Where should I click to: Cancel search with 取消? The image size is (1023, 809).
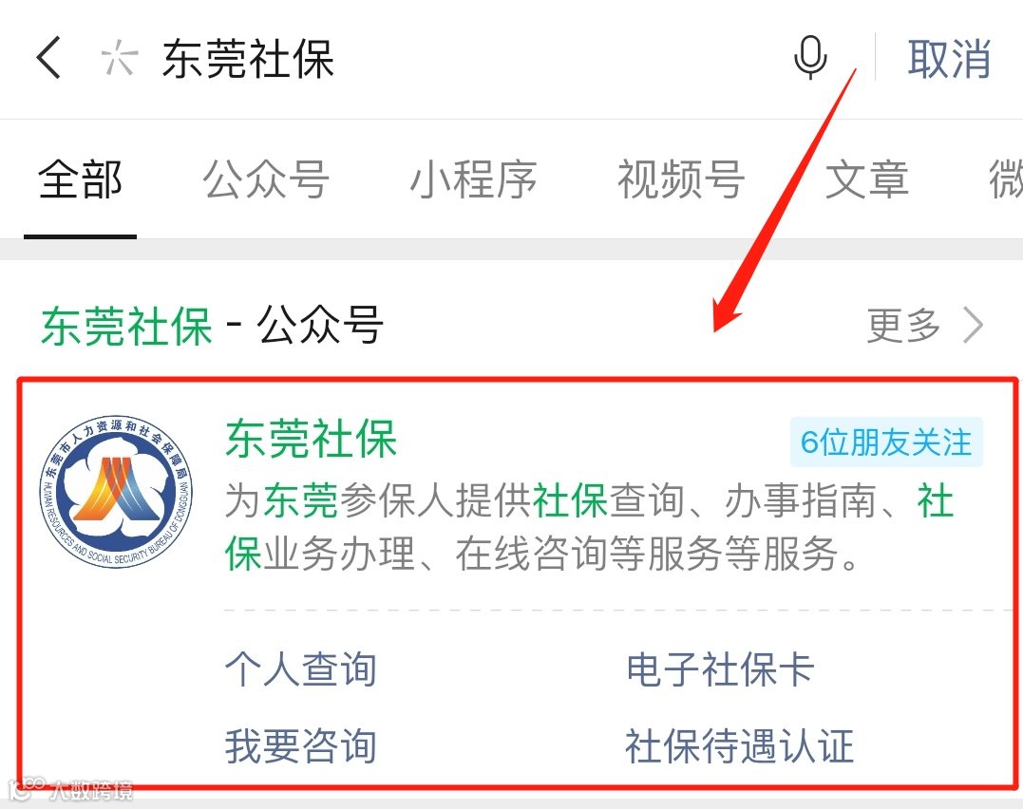coord(949,59)
